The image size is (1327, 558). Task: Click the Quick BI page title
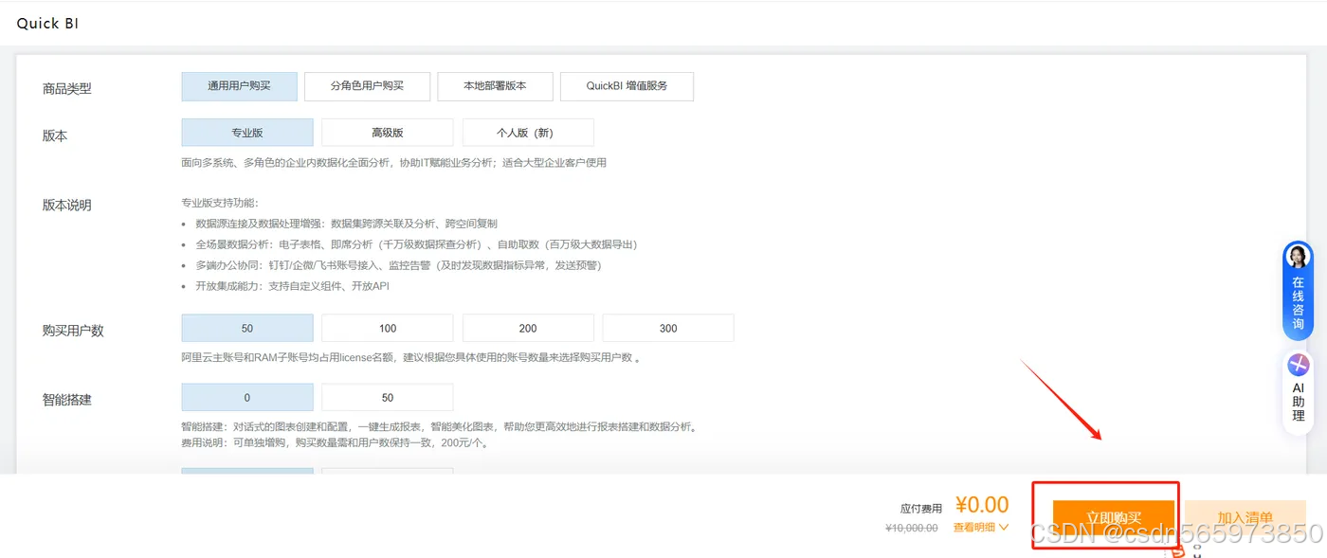[x=46, y=23]
